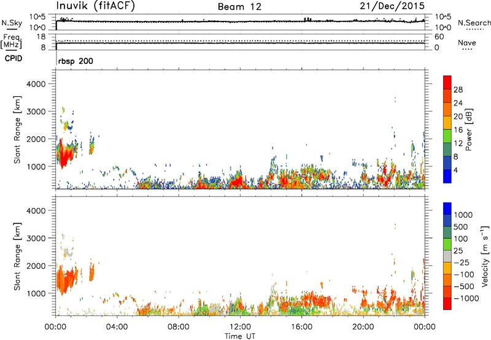Click the '20:00' time axis label
Image resolution: width=491 pixels, height=340 pixels.
[x=363, y=327]
